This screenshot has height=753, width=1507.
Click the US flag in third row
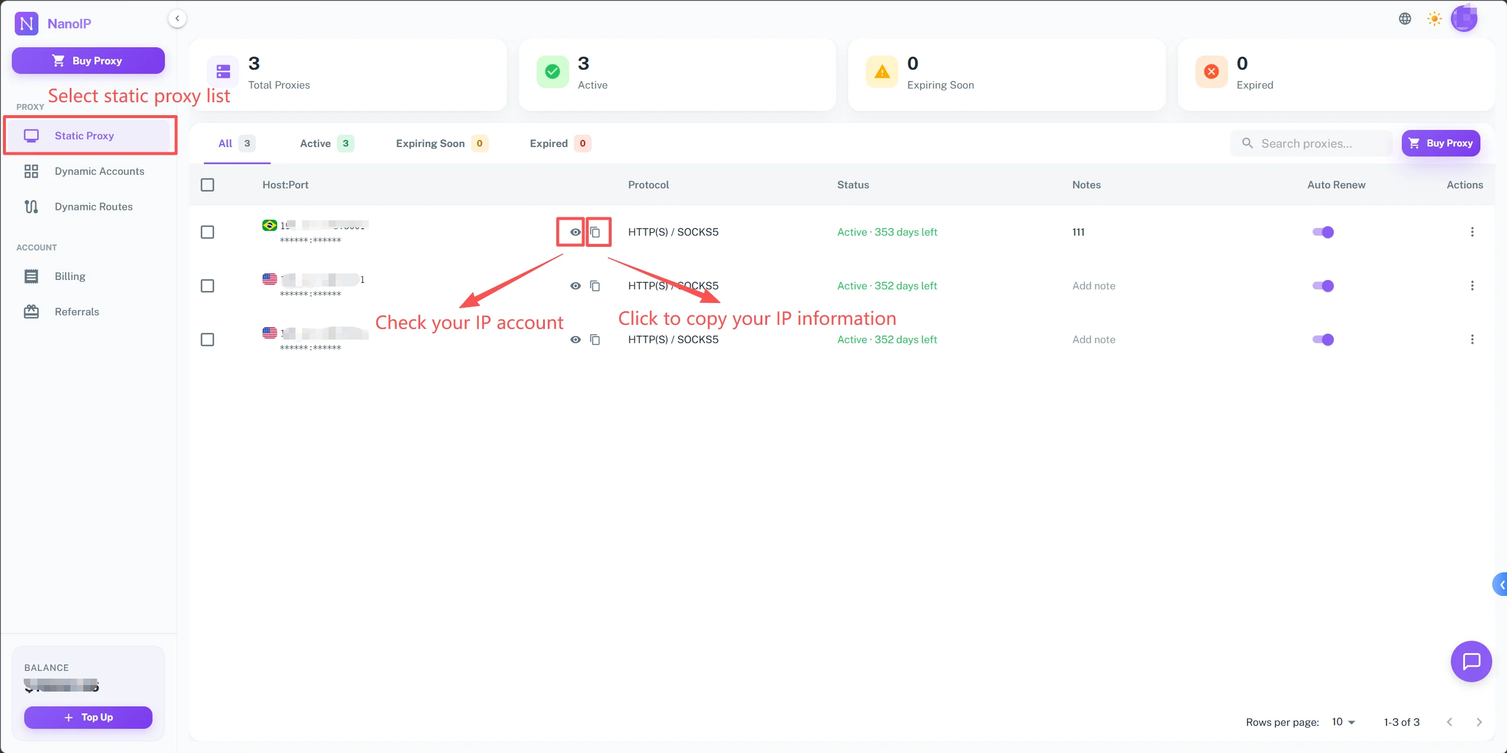tap(269, 333)
